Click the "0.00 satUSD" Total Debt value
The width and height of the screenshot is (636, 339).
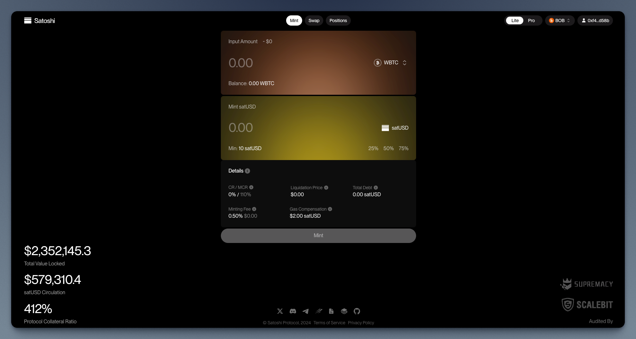[367, 195]
